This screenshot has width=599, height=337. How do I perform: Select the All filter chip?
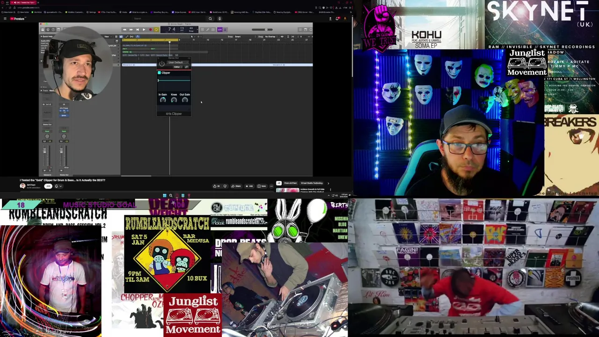pyautogui.click(x=278, y=183)
